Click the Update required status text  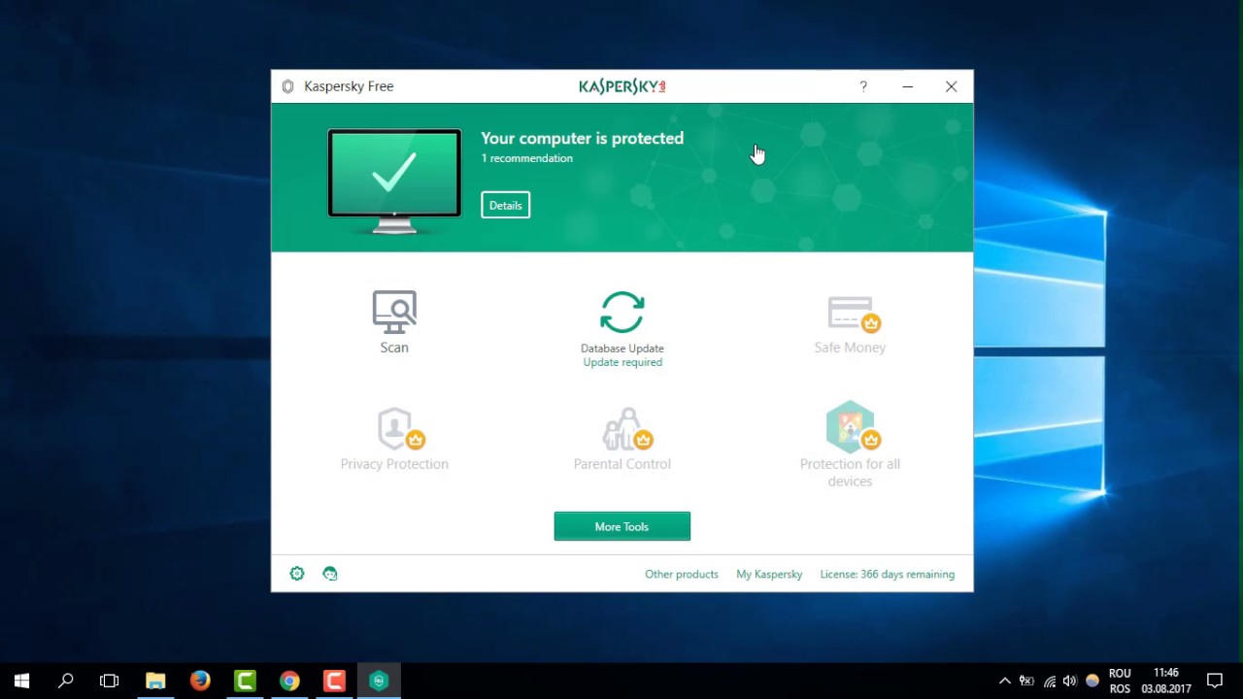(x=622, y=362)
